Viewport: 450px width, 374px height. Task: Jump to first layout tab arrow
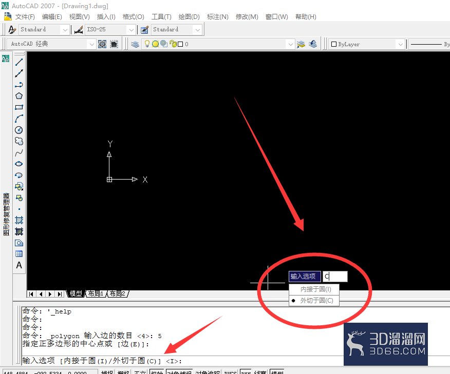31,294
